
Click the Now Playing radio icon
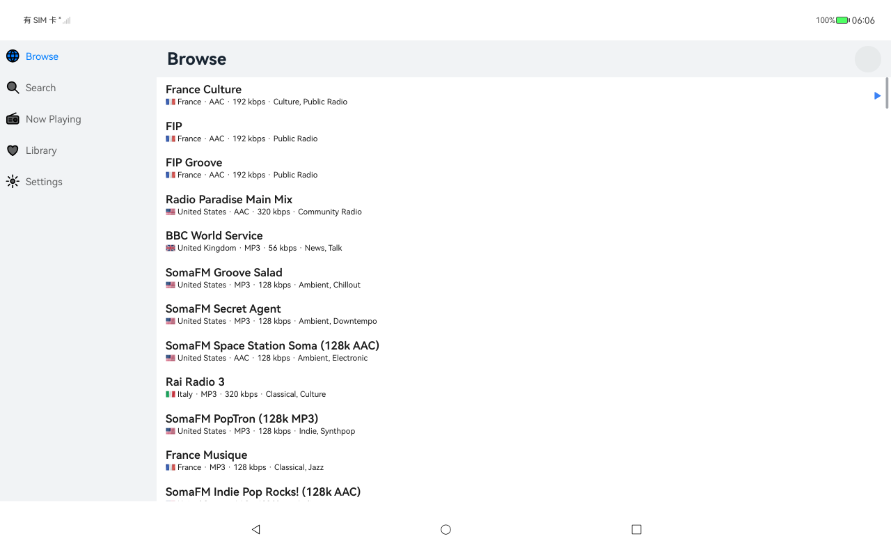(x=13, y=119)
